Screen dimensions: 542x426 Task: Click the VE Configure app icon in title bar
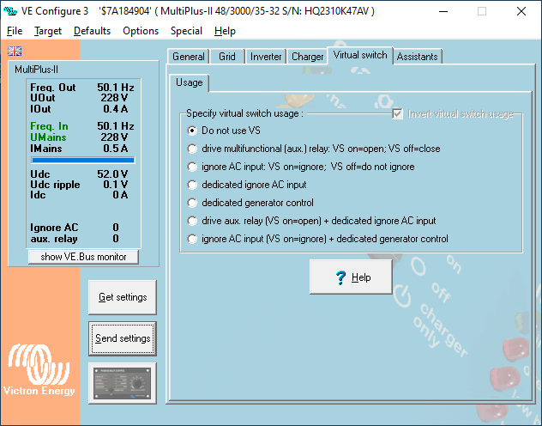tap(10, 11)
